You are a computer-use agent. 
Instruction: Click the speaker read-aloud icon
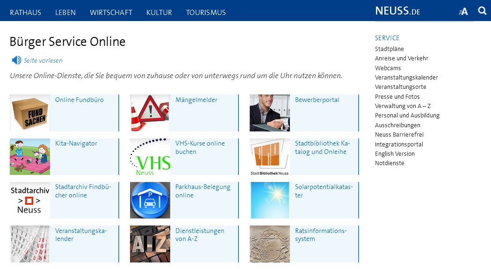pos(16,60)
